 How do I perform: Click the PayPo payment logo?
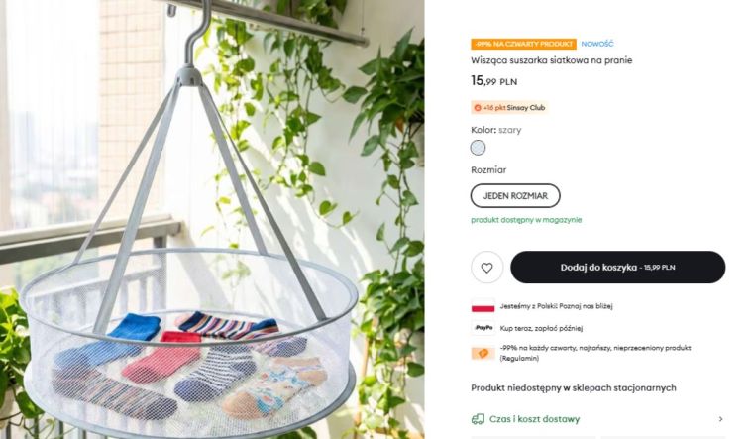(x=483, y=328)
